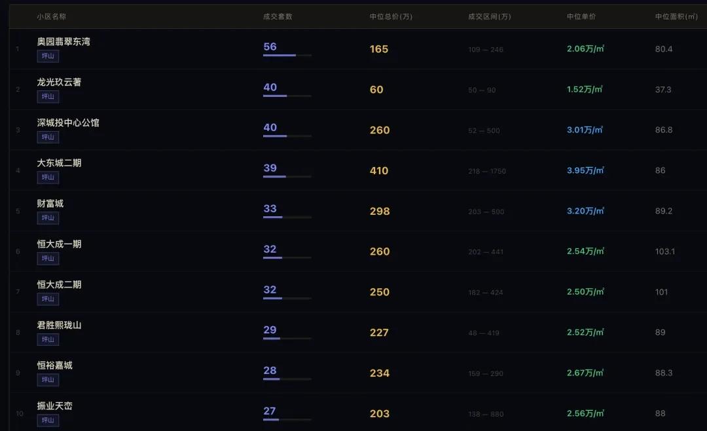Select the 大东城二期 community name
The height and width of the screenshot is (431, 707).
(x=59, y=163)
